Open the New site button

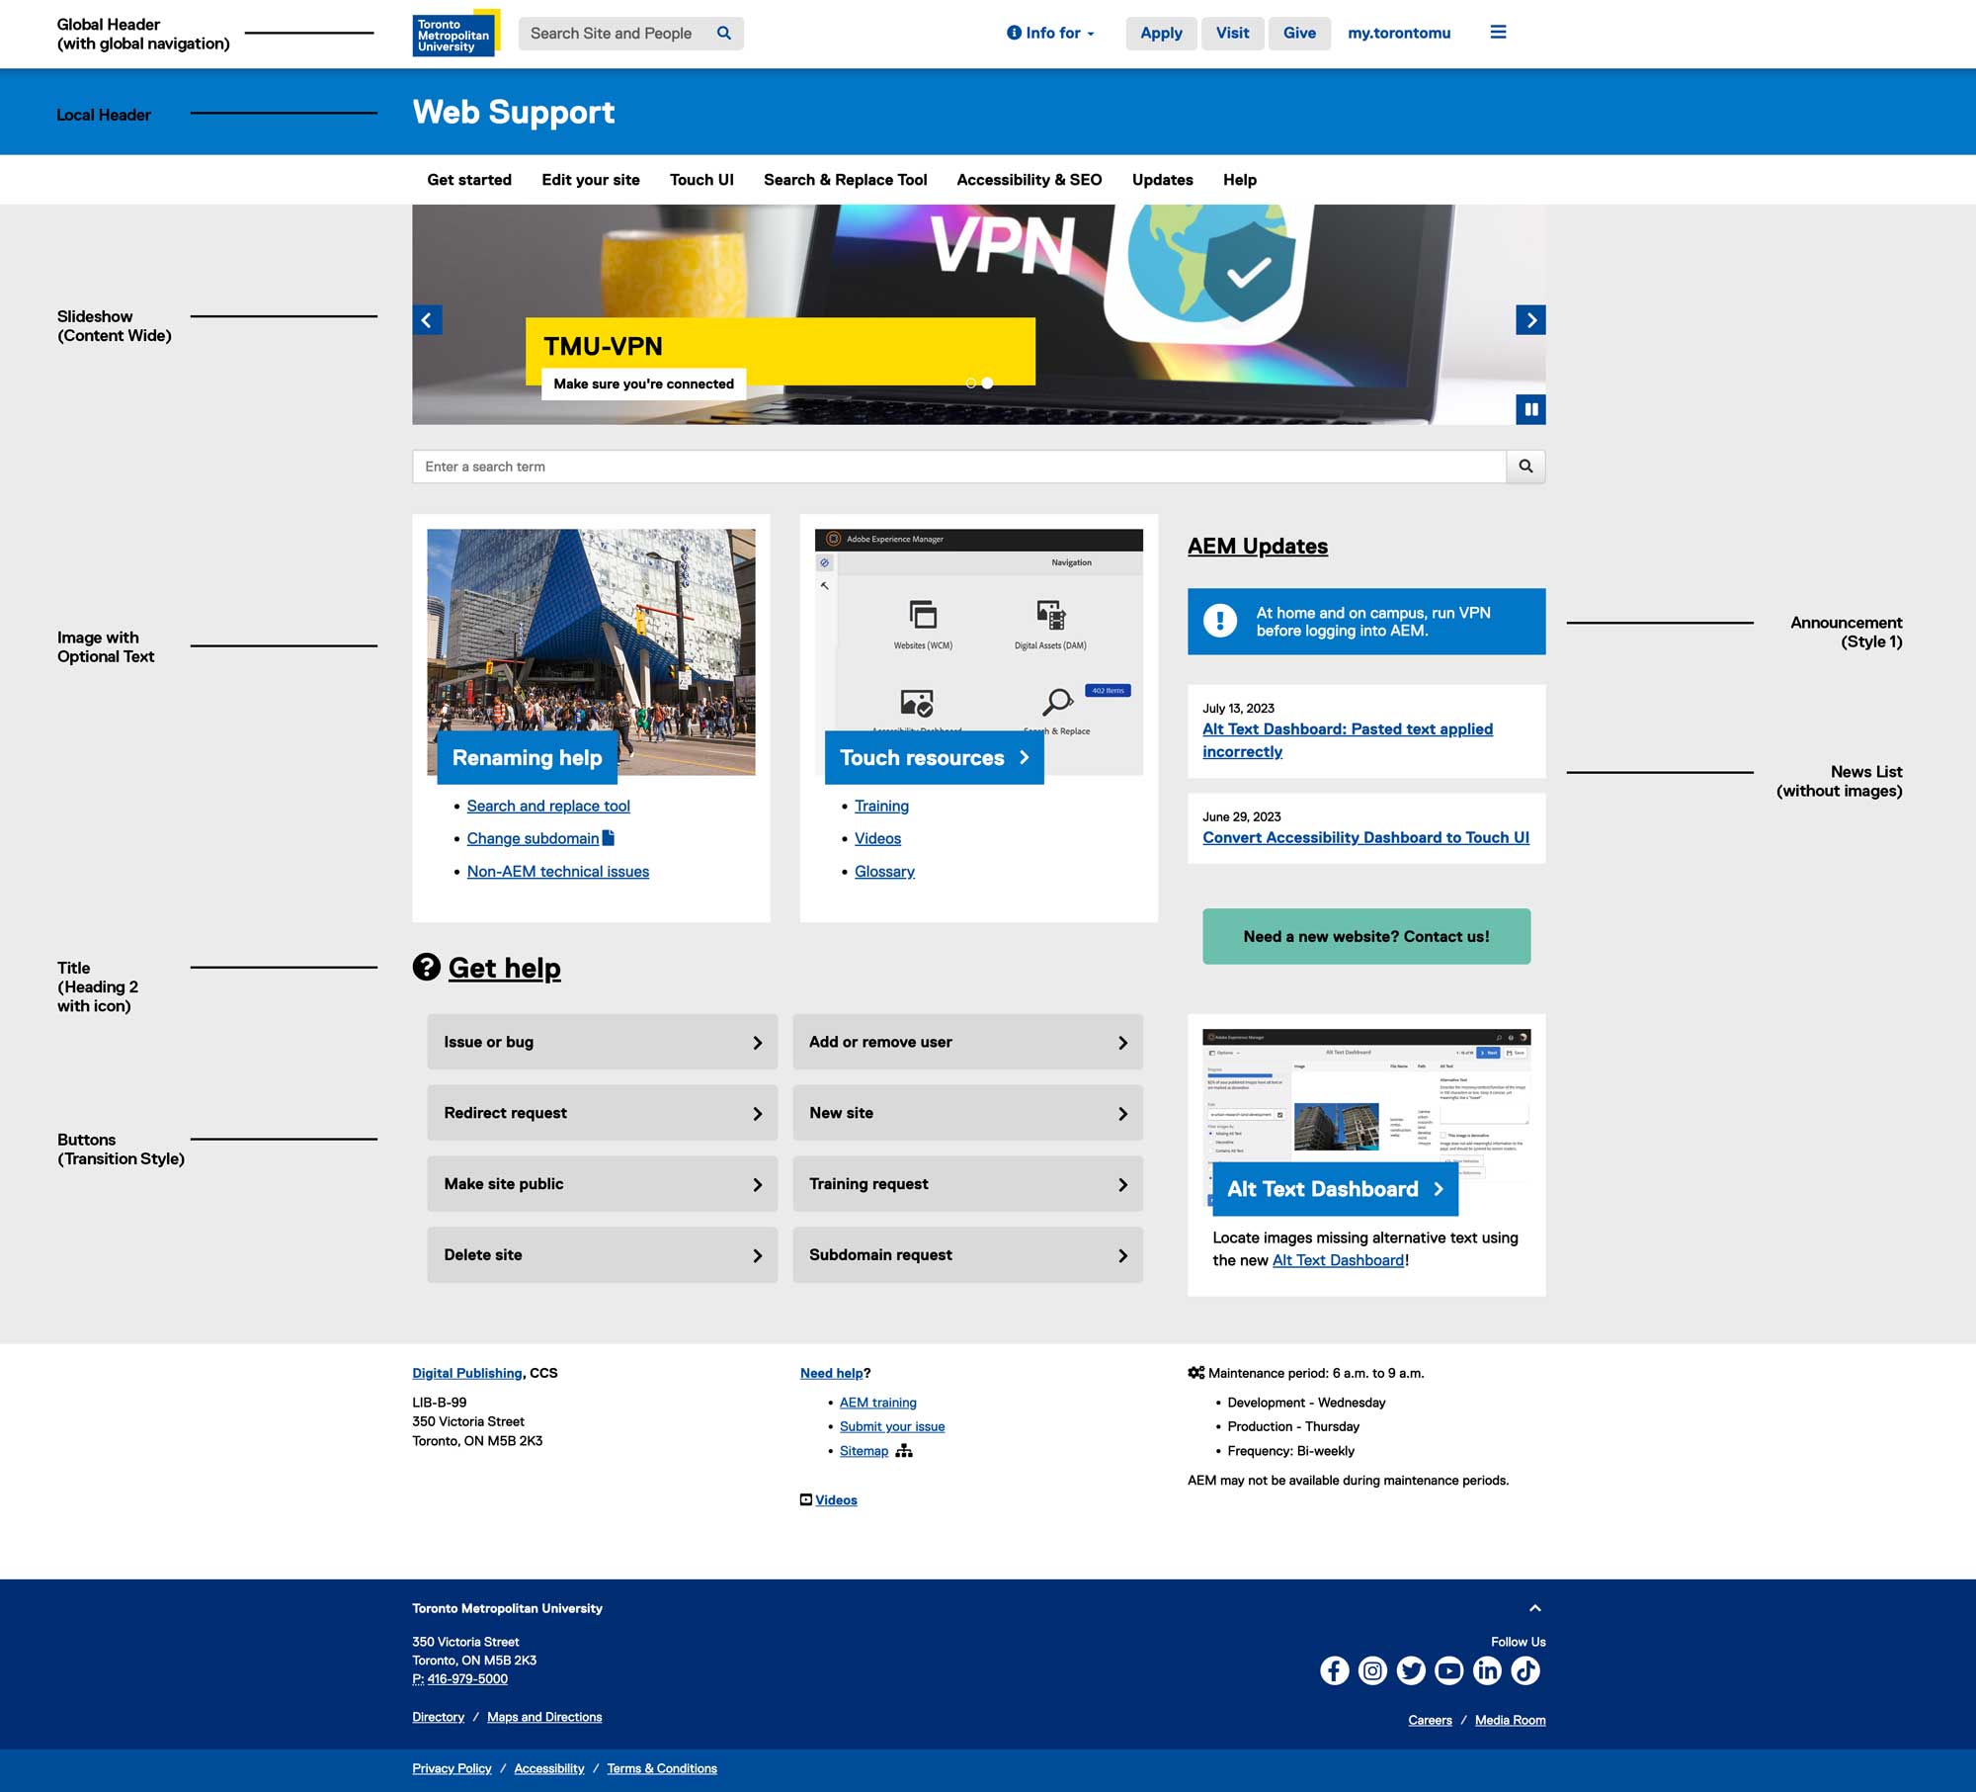(x=967, y=1113)
